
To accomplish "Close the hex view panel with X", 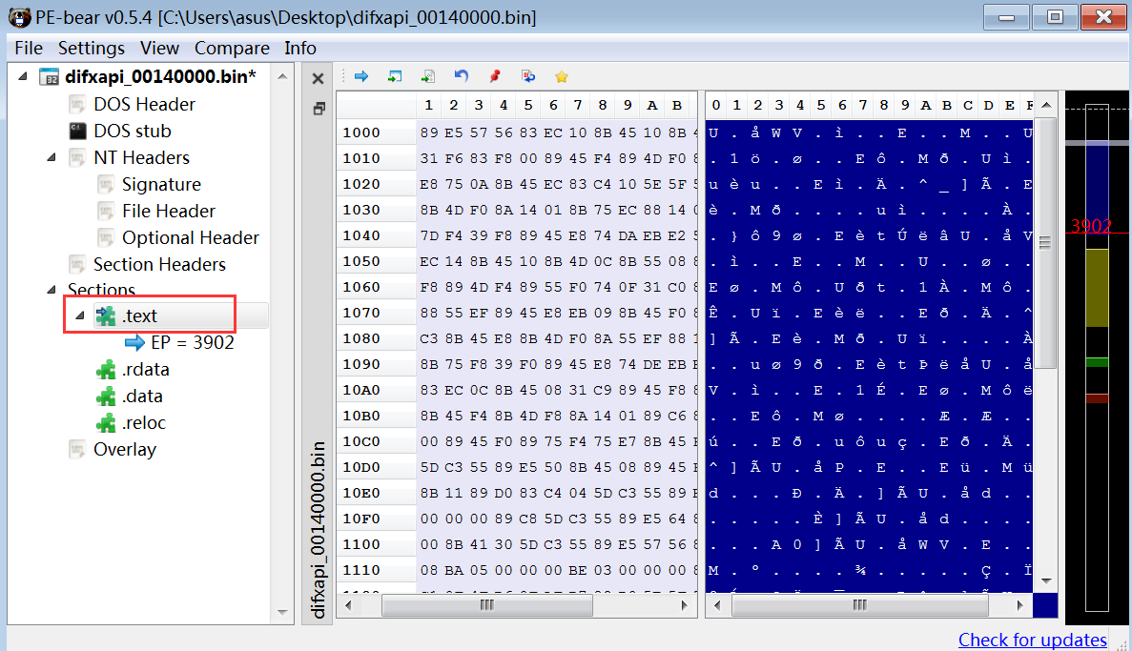I will (318, 78).
